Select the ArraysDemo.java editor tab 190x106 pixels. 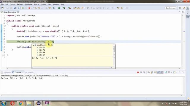point(10,12)
